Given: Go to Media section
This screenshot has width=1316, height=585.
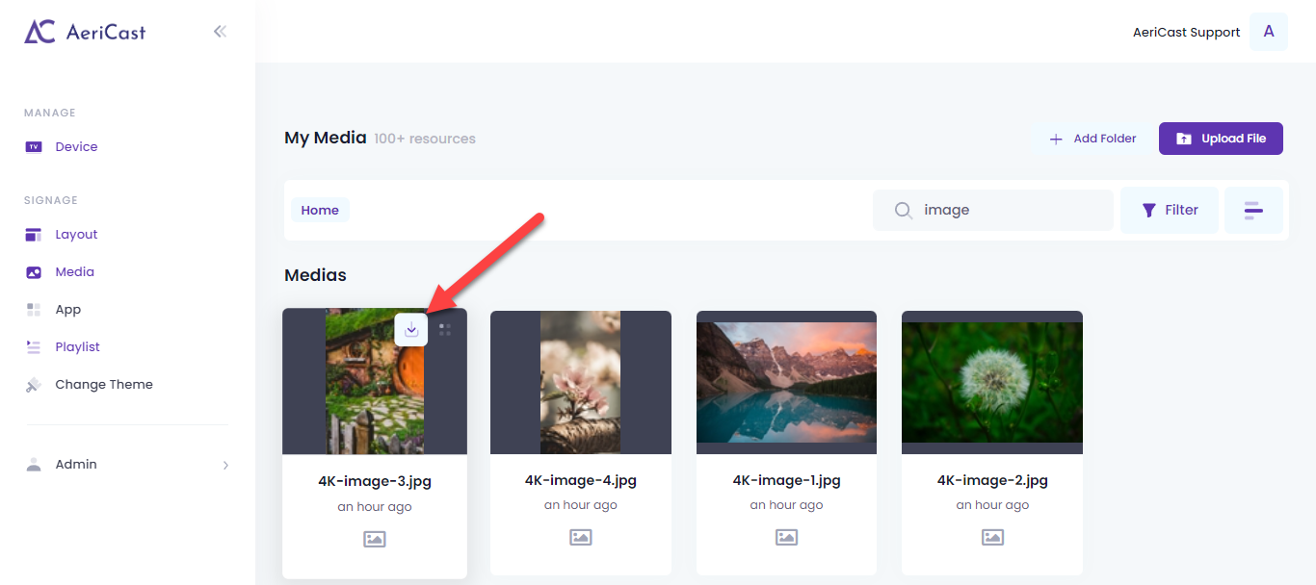Looking at the screenshot, I should pyautogui.click(x=74, y=272).
